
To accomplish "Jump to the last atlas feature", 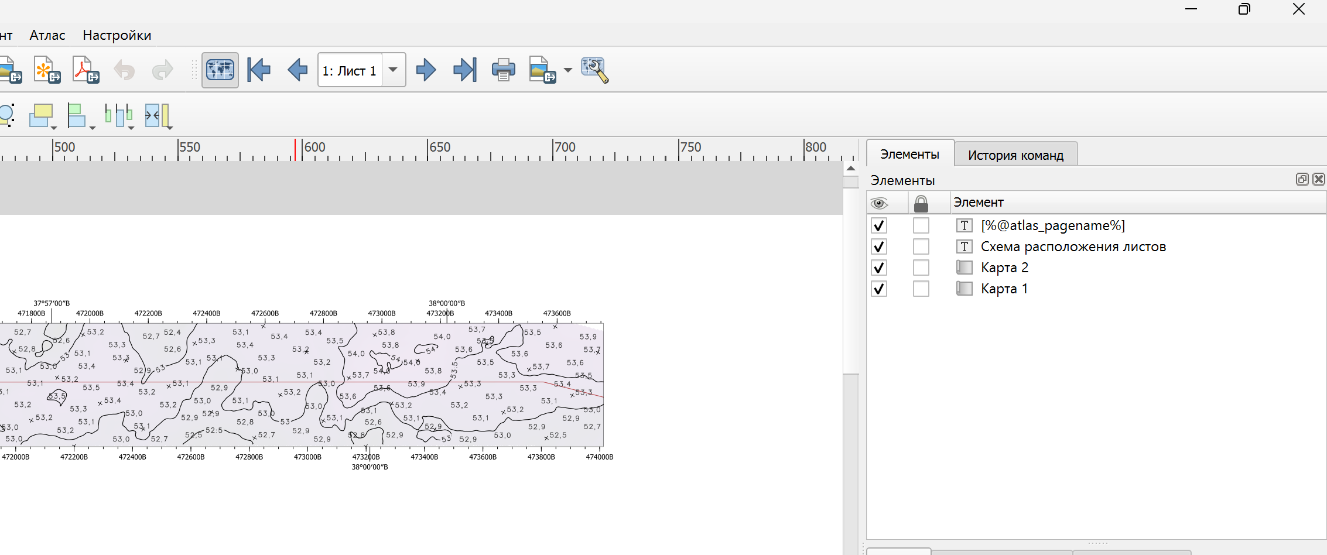I will (x=465, y=70).
